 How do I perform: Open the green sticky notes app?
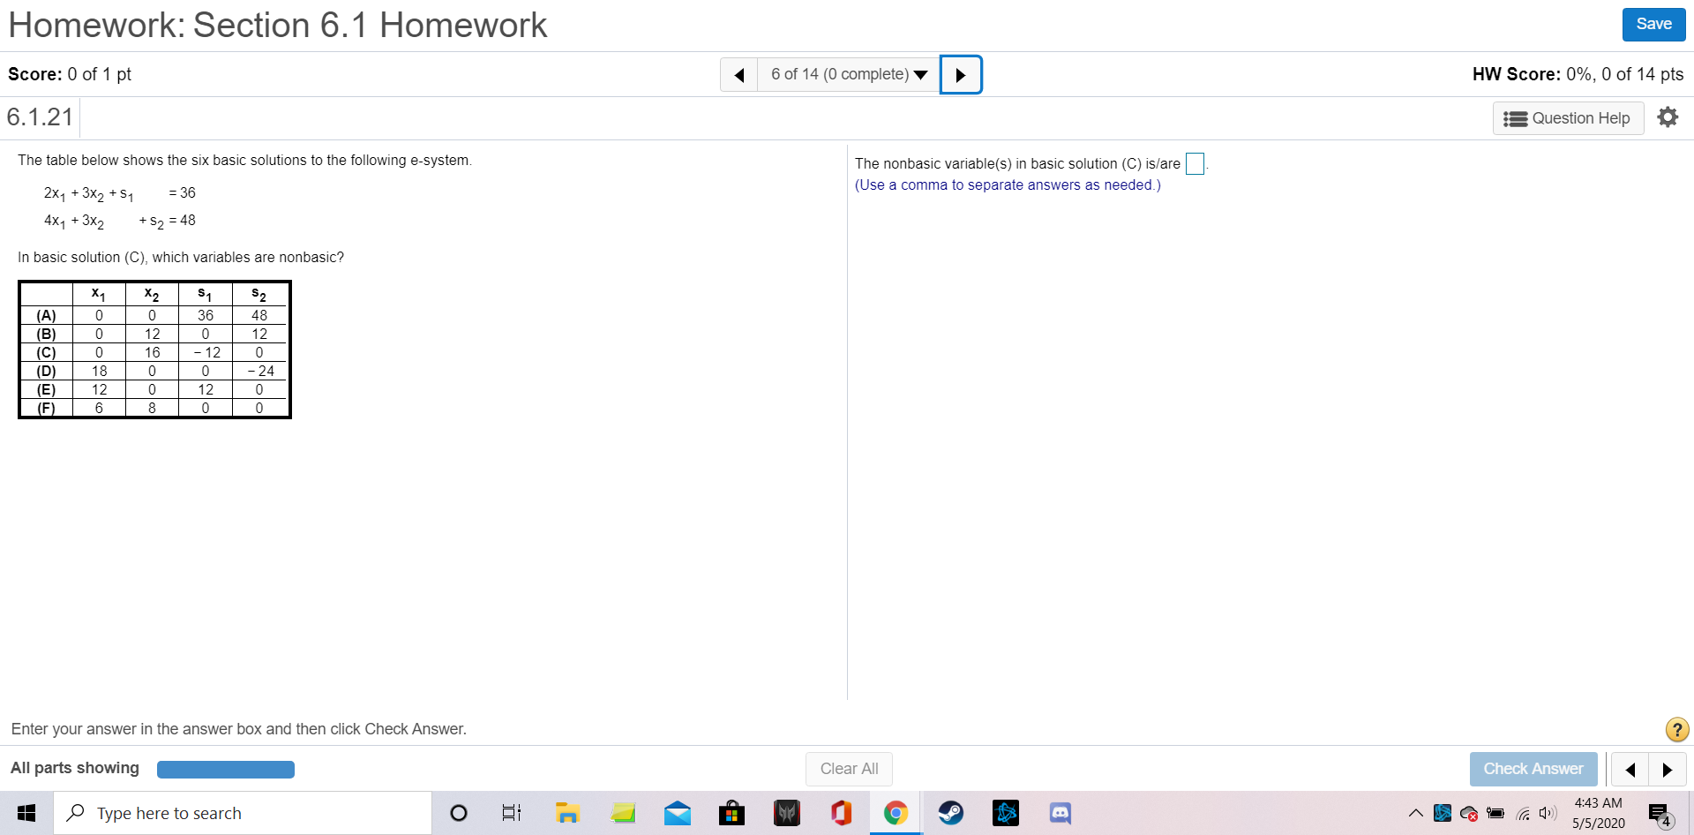623,813
